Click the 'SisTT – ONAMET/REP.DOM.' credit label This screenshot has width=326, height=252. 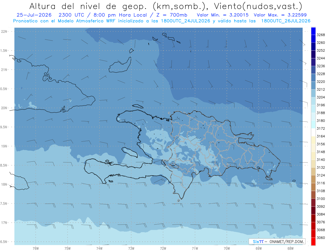click(x=277, y=241)
